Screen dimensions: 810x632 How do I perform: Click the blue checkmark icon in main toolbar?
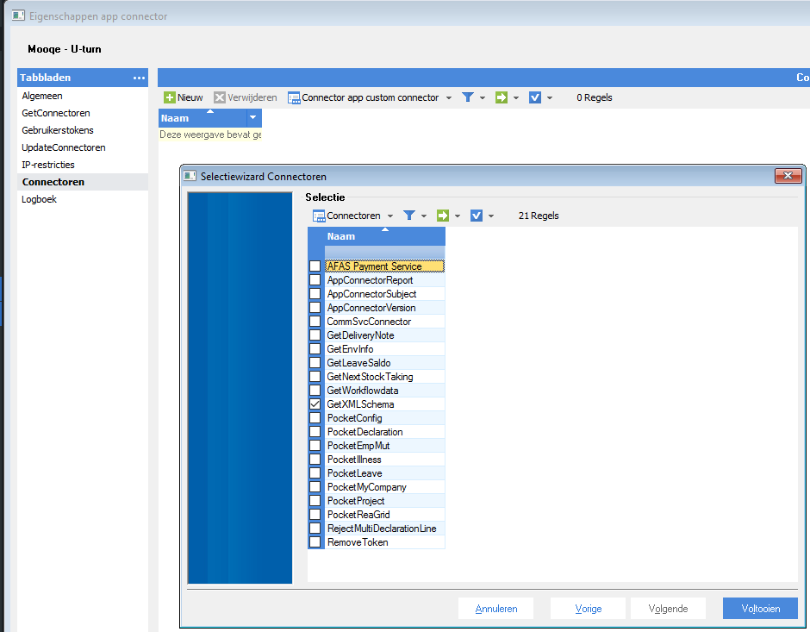click(x=535, y=97)
